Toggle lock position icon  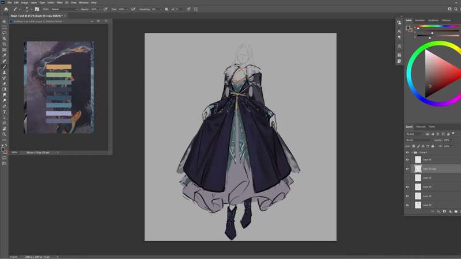423,146
